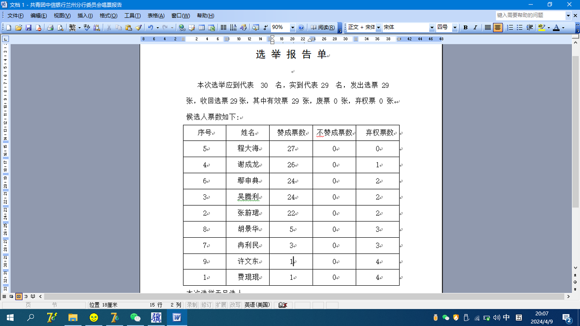Click the Columns layout icon

coord(223,28)
